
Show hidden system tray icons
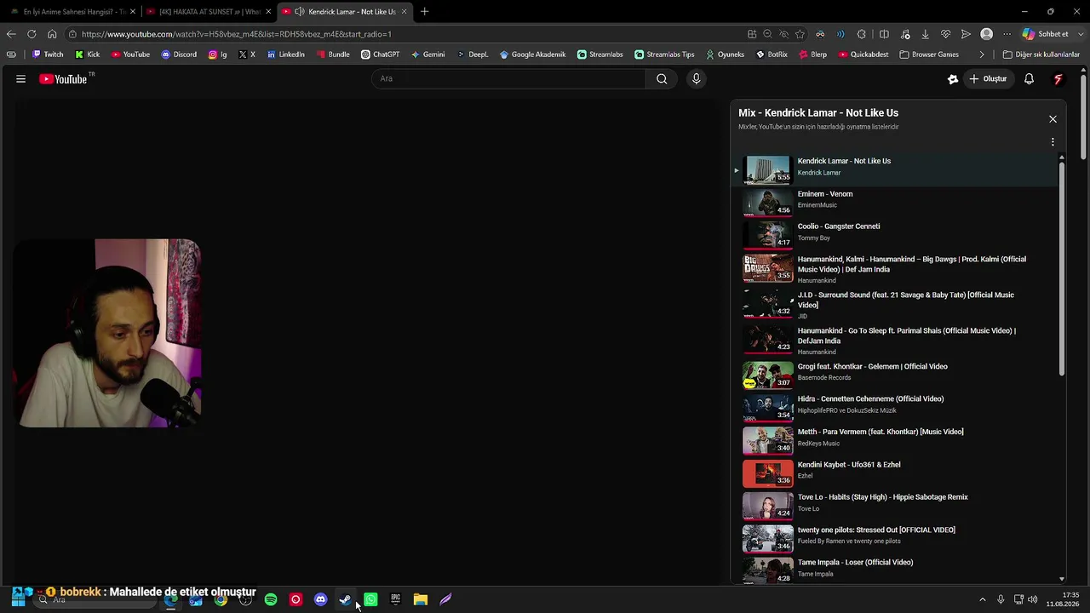[x=982, y=599]
